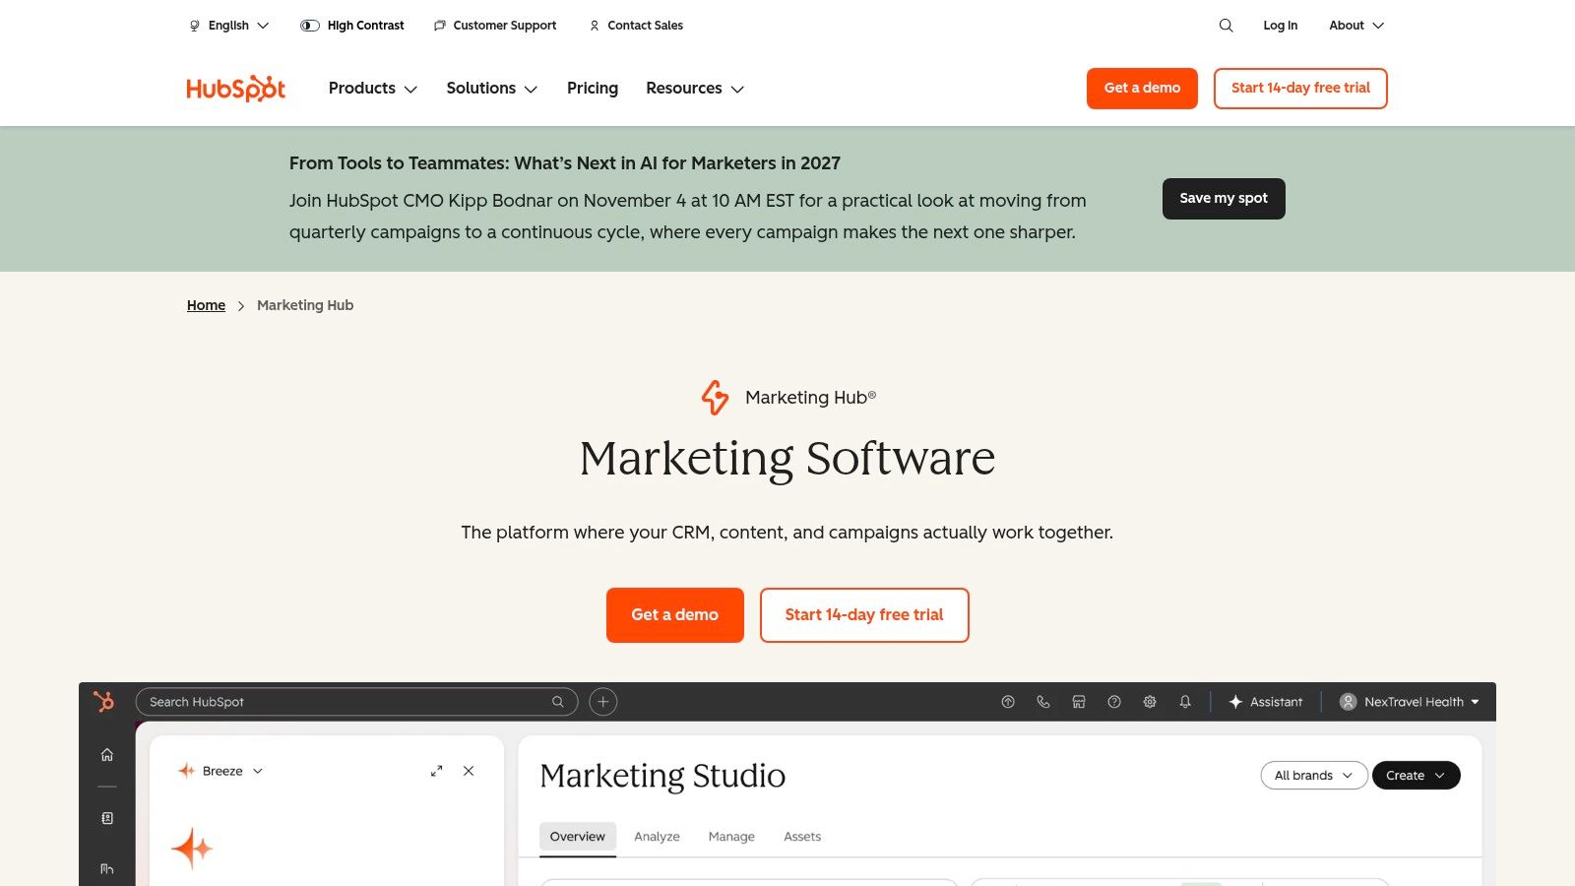1575x886 pixels.
Task: Open the Contact Sales link
Action: click(x=636, y=26)
